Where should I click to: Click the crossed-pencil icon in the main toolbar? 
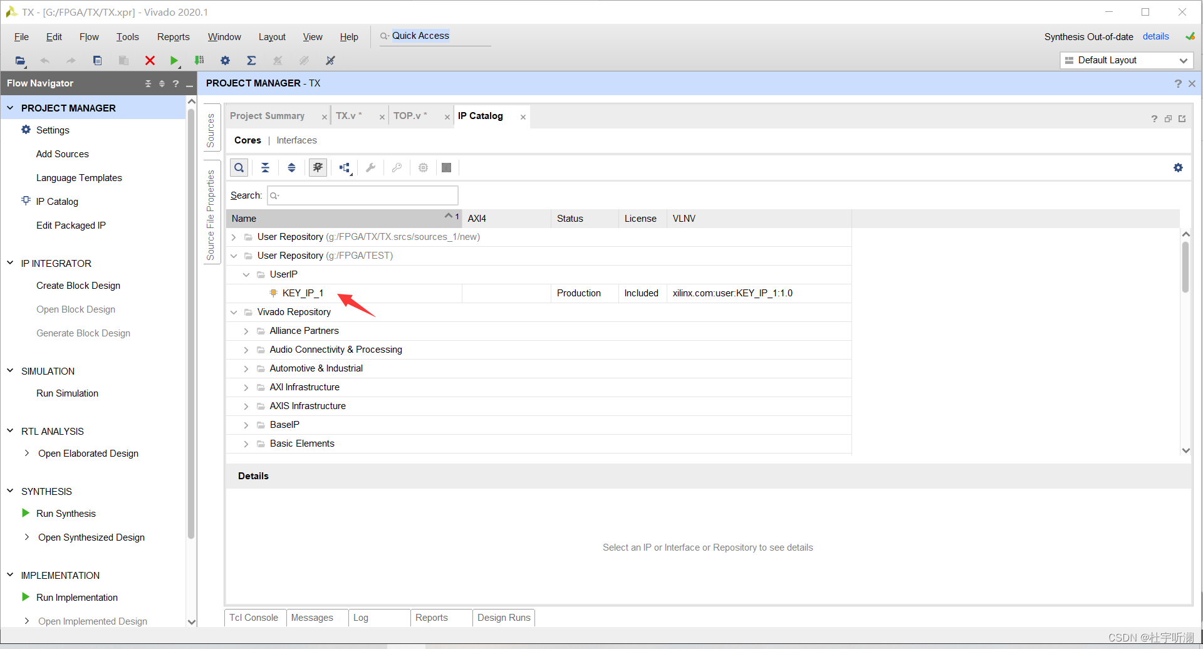point(330,61)
